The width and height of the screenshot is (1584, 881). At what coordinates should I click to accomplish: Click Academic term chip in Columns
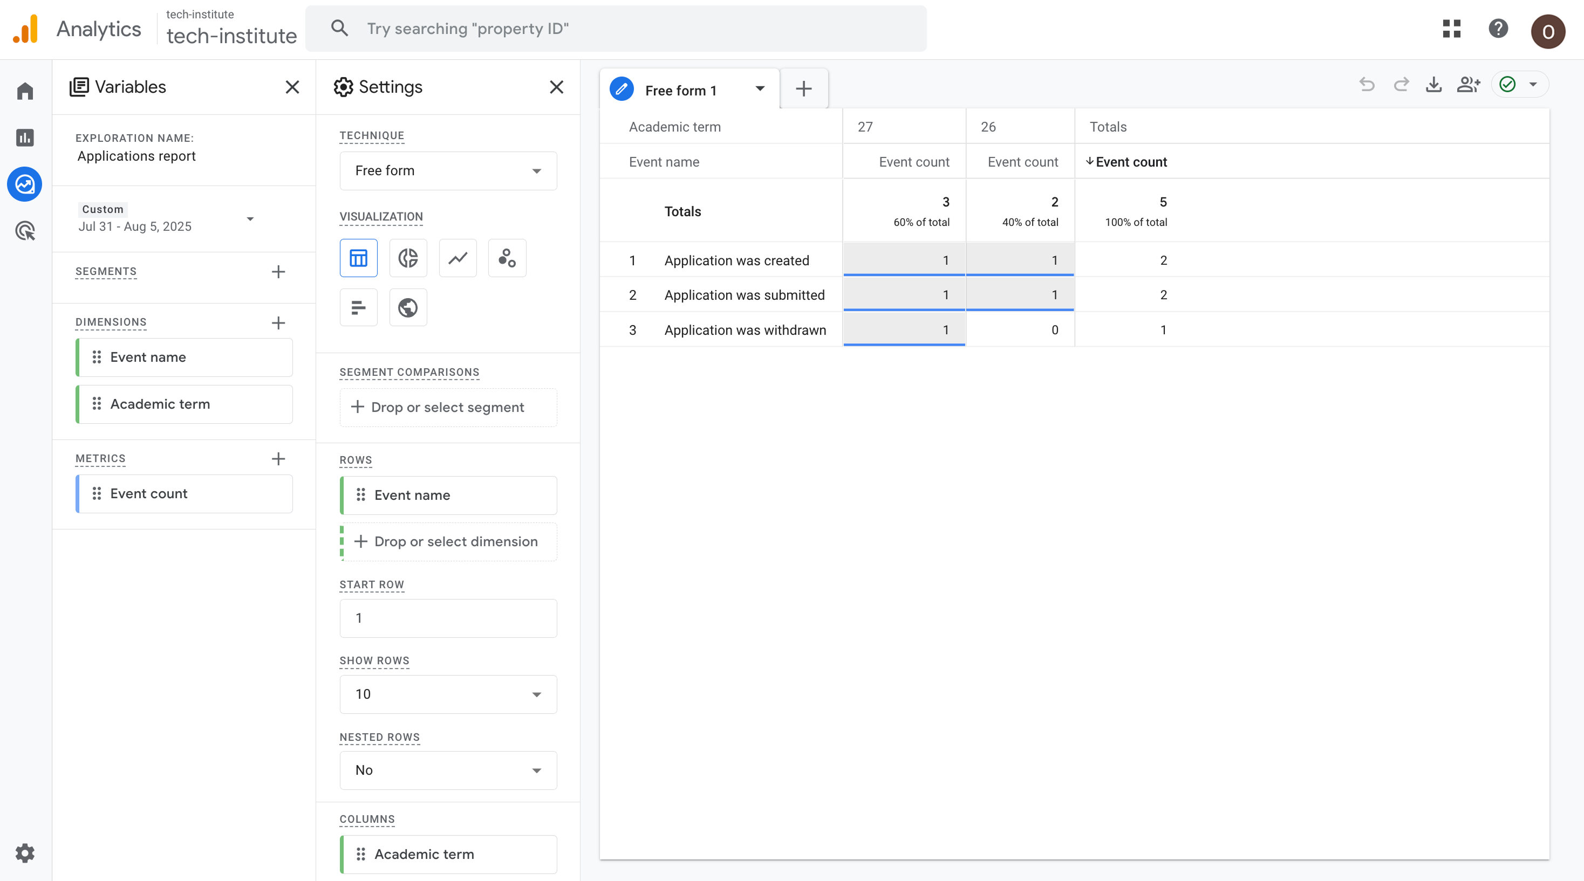pos(448,854)
